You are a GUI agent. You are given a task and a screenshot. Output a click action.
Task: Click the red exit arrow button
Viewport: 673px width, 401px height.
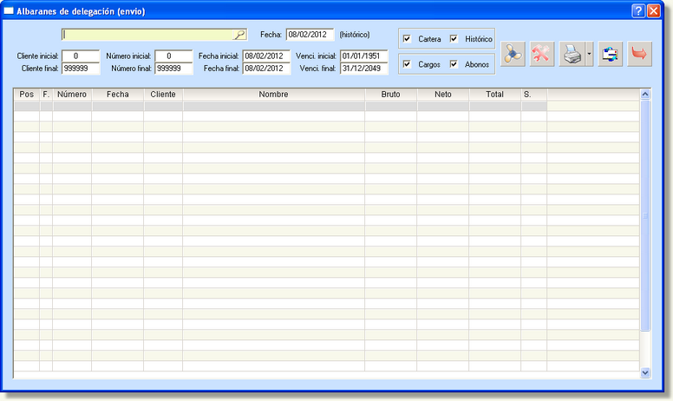click(x=639, y=54)
